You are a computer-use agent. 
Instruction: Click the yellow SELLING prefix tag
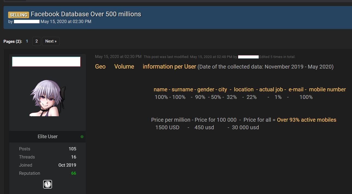(18, 15)
